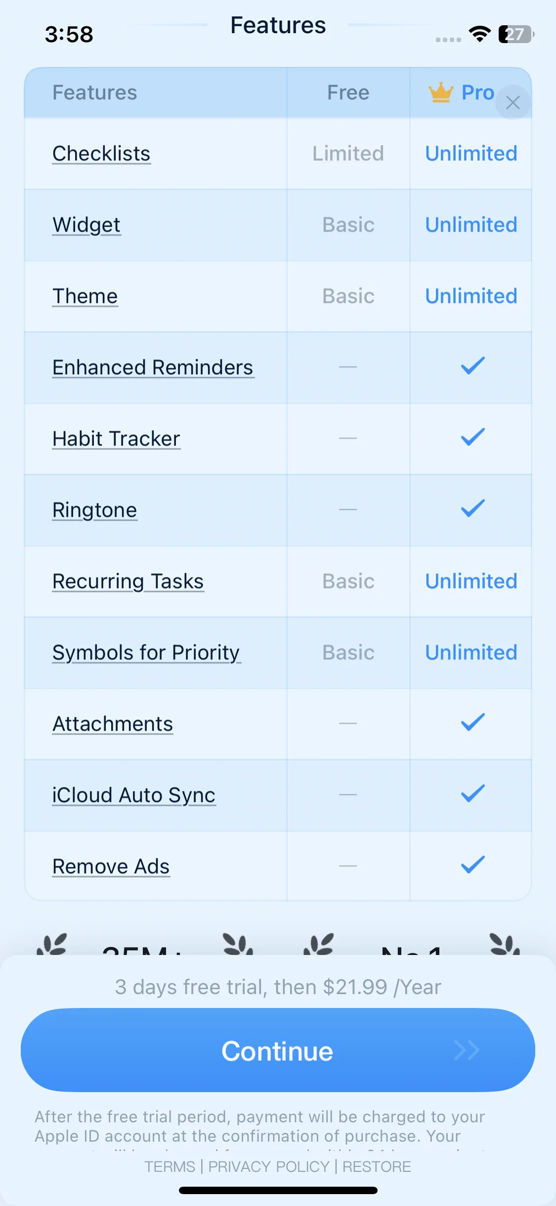Open the Checklists feature details
Viewport: 556px width, 1206px height.
pos(101,153)
